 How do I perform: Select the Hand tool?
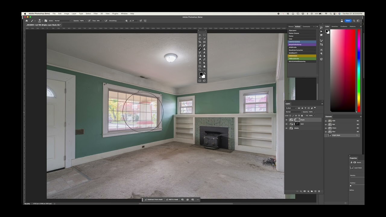tap(204, 66)
